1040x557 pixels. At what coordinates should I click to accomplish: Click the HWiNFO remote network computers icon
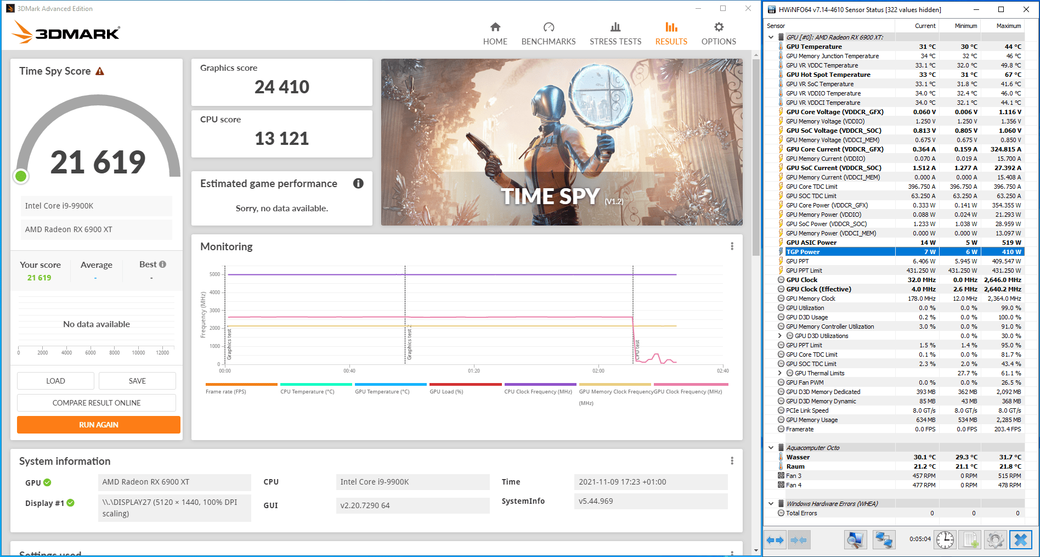[884, 540]
